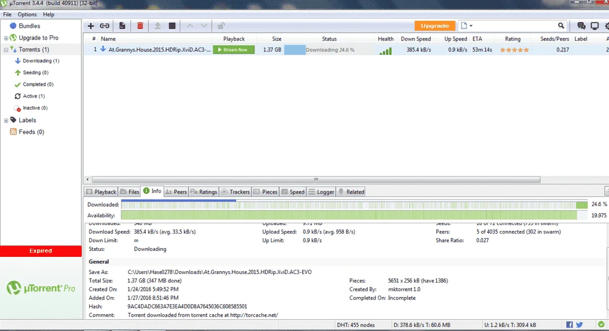Image resolution: width=609 pixels, height=331 pixels.
Task: Select Upgrade to Pro in sidebar
Action: point(39,38)
